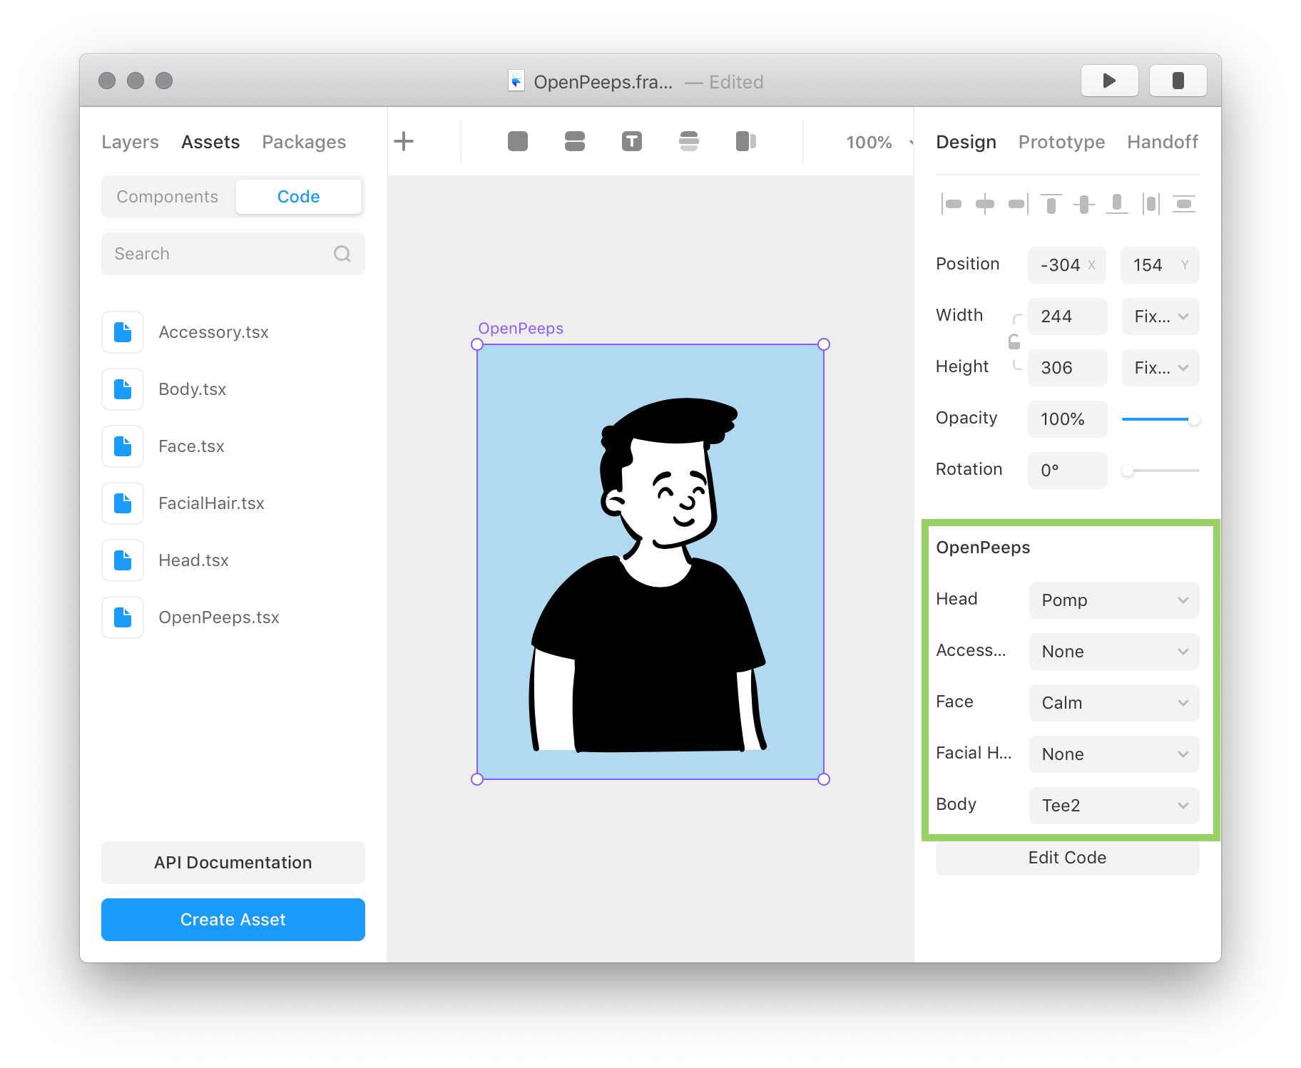Viewport: 1301px width, 1068px height.
Task: Click the Rotation 0° field
Action: coord(1067,471)
